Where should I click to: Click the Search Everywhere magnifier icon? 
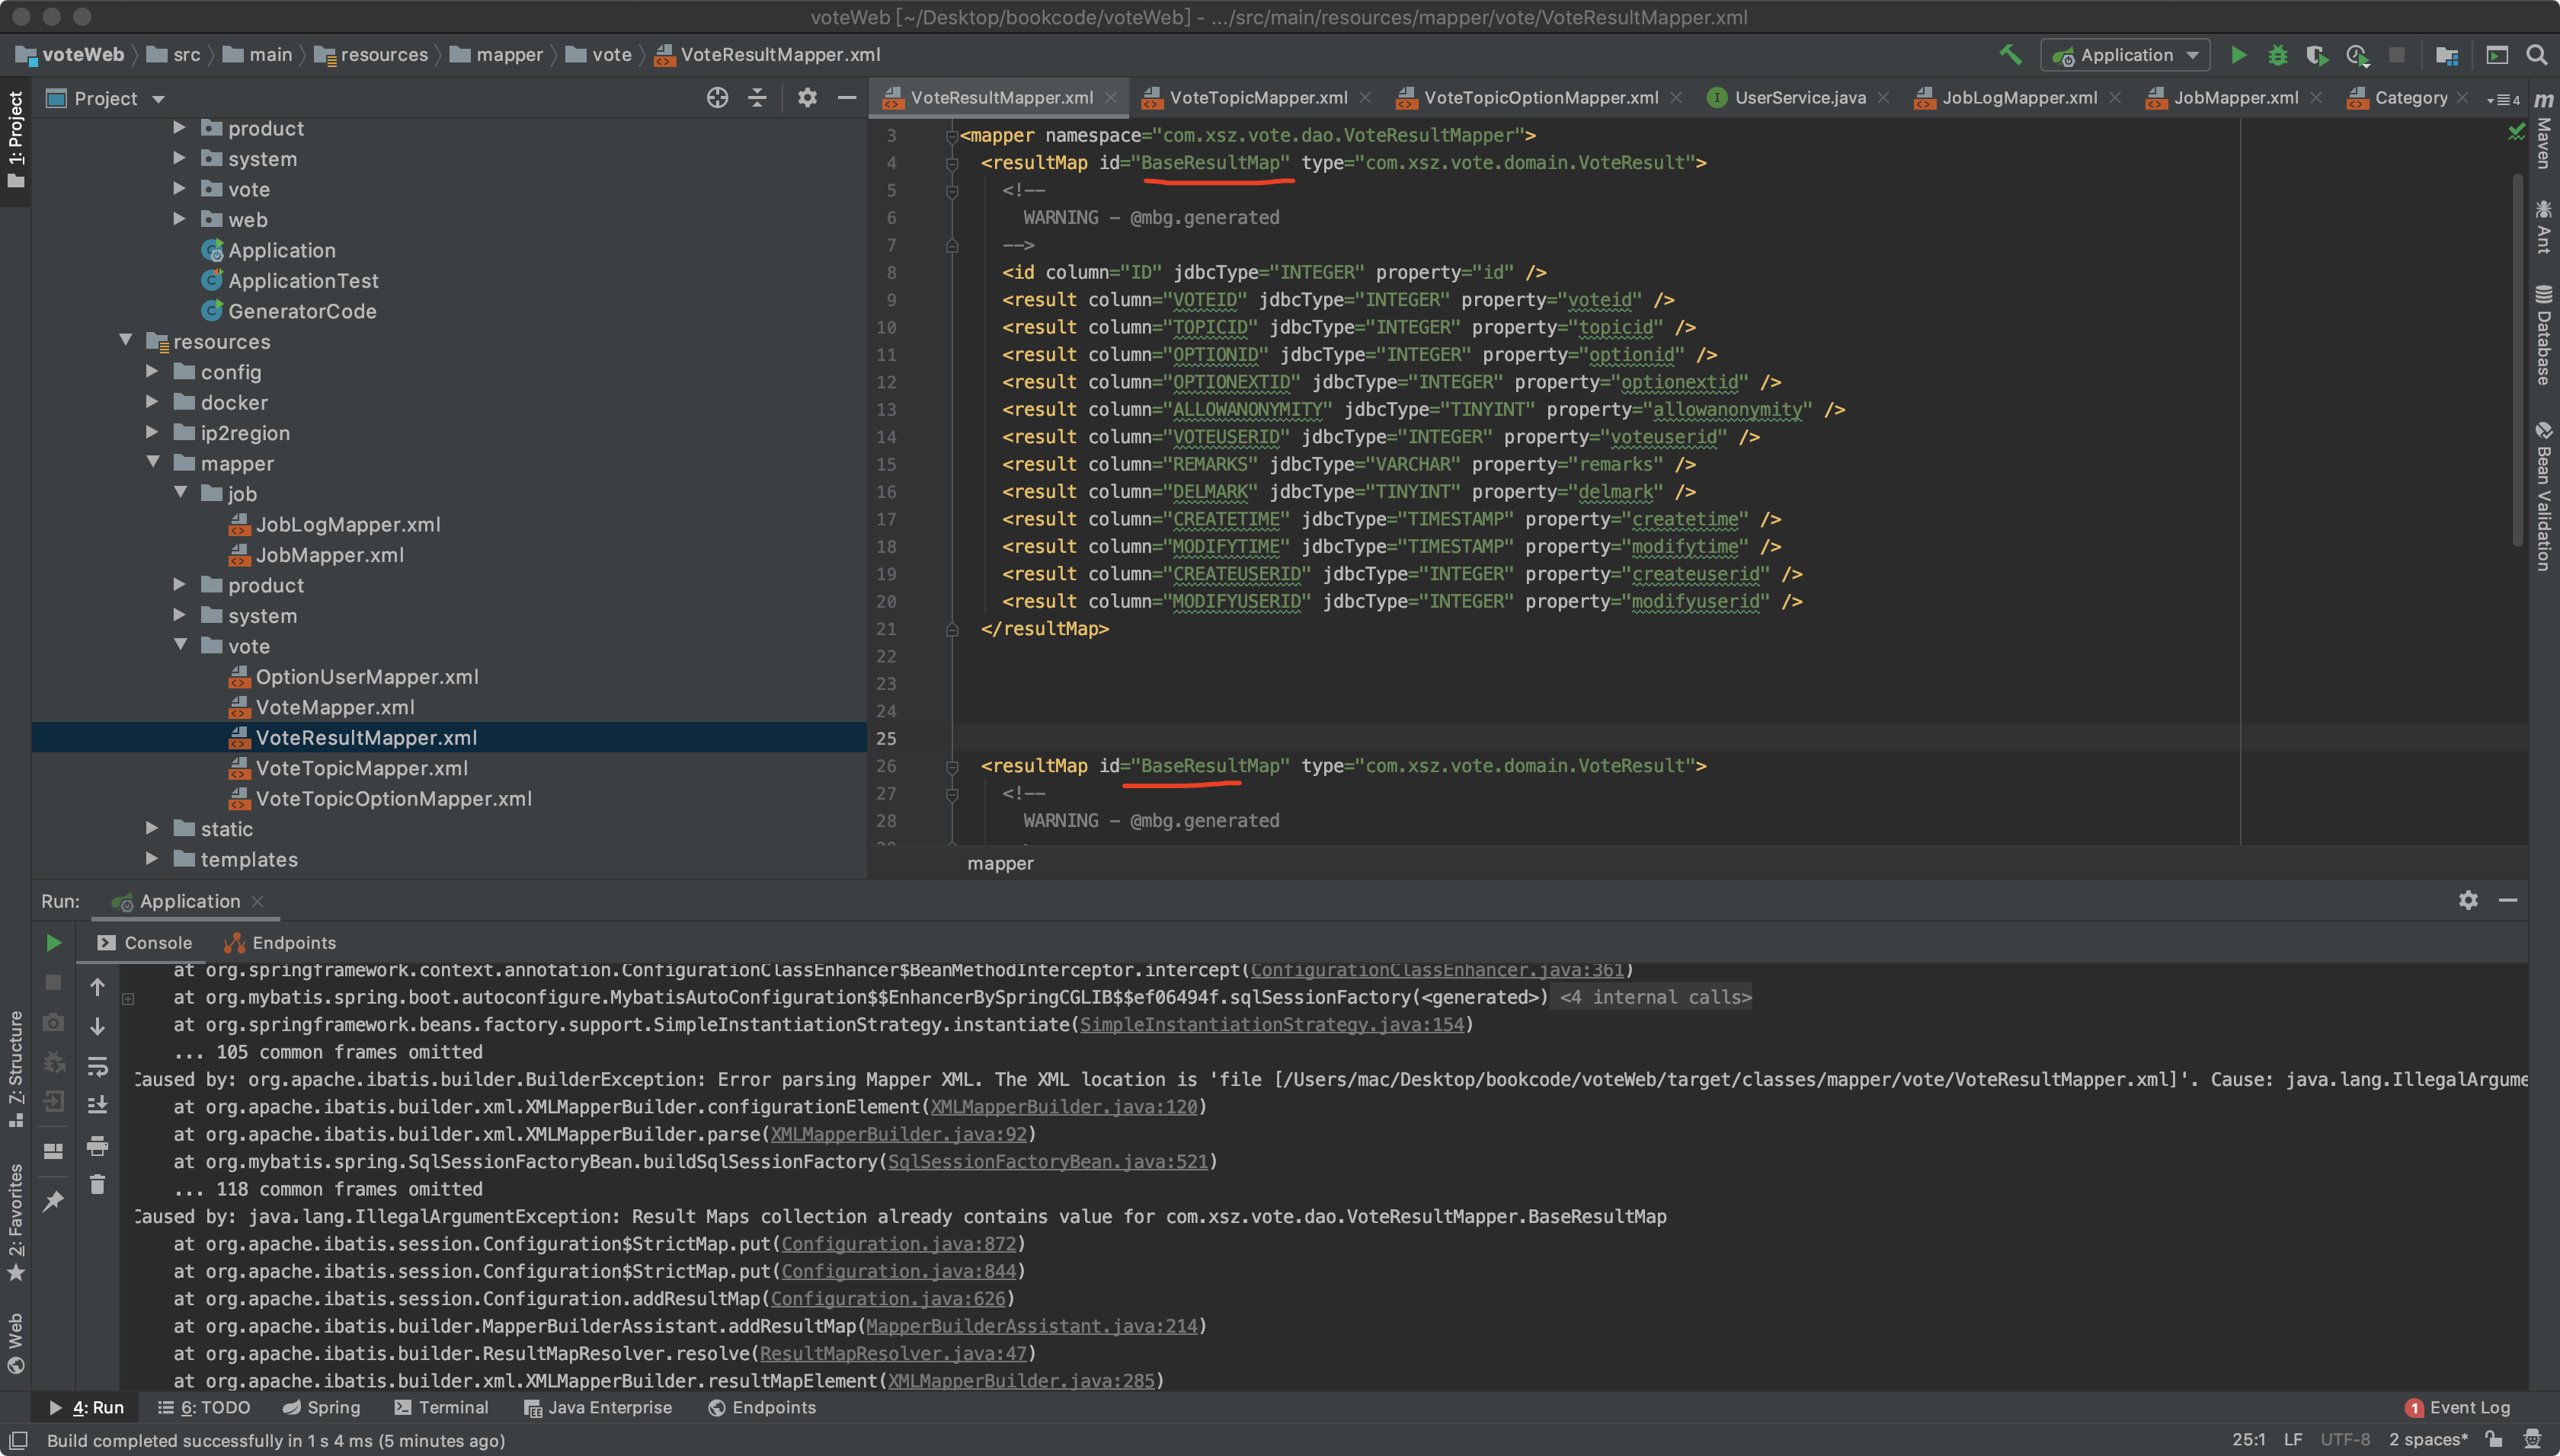click(2537, 55)
